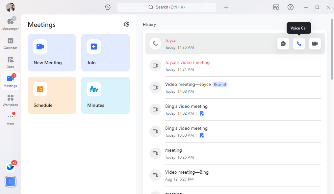Open the Calendar tab
Image resolution: width=334 pixels, height=194 pixels.
tap(11, 43)
